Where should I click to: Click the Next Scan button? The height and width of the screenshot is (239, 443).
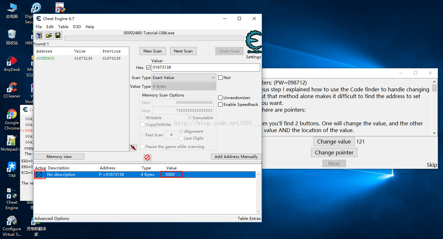[183, 51]
